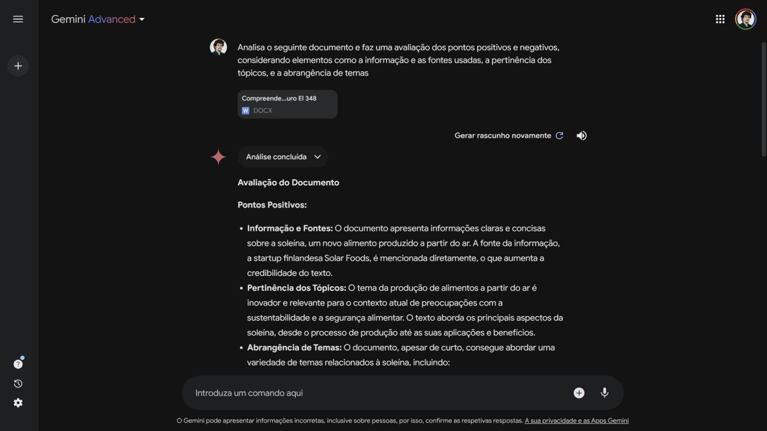767x431 pixels.
Task: Open the settings gear icon
Action: click(18, 403)
